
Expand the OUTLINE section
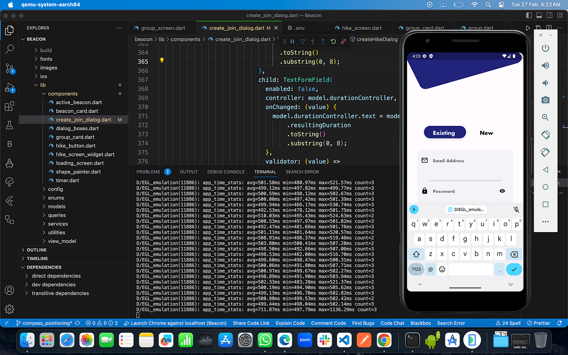pos(37,250)
